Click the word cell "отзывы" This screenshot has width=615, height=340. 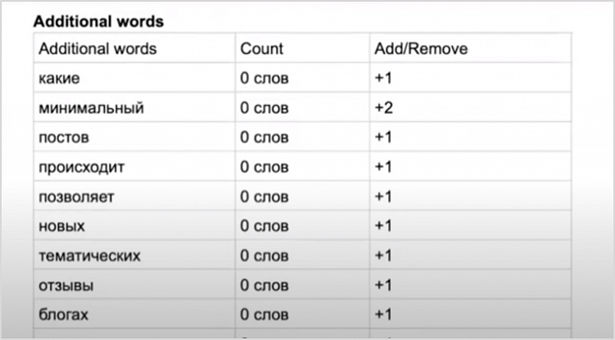pos(66,285)
